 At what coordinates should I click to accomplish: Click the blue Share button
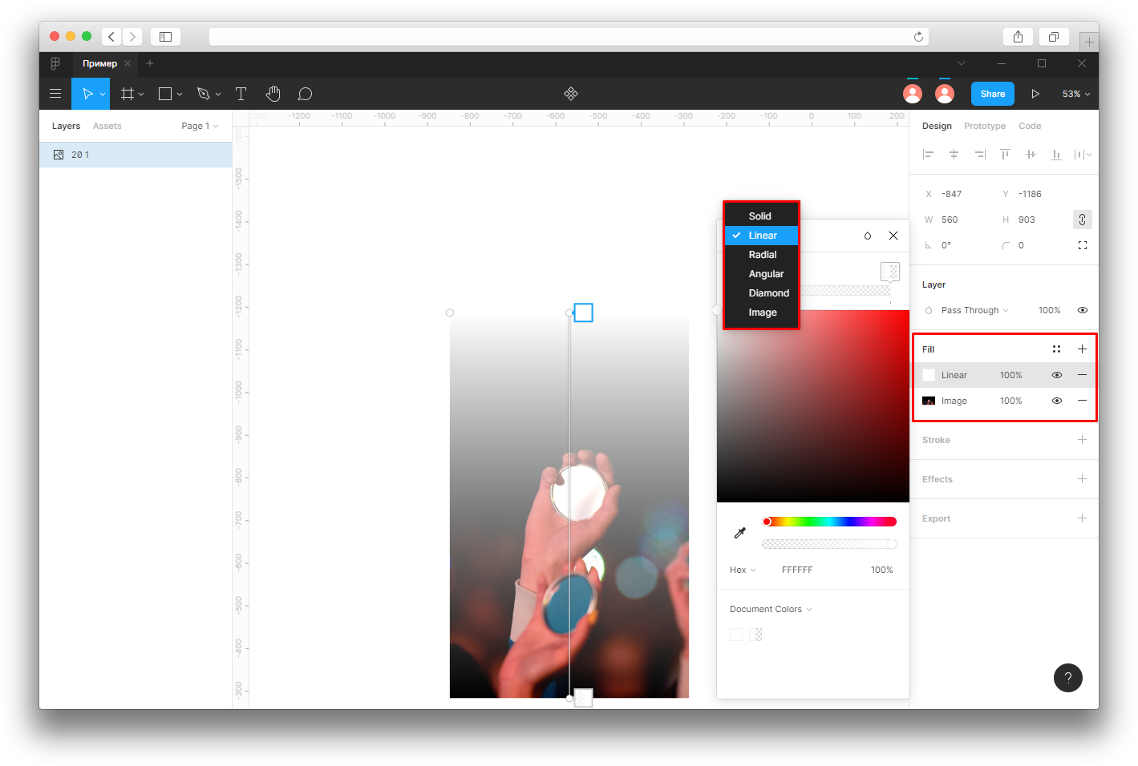tap(993, 94)
